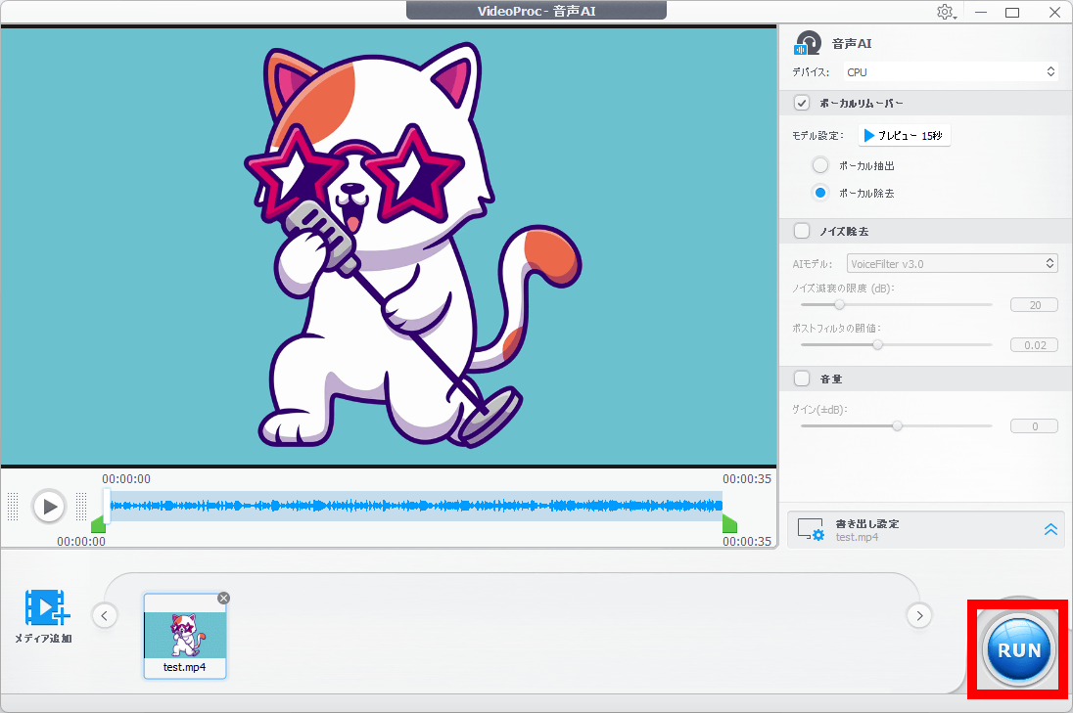Expand the 書き出し設定 panel with double chevron
Viewport: 1073px width, 713px height.
point(1050,529)
